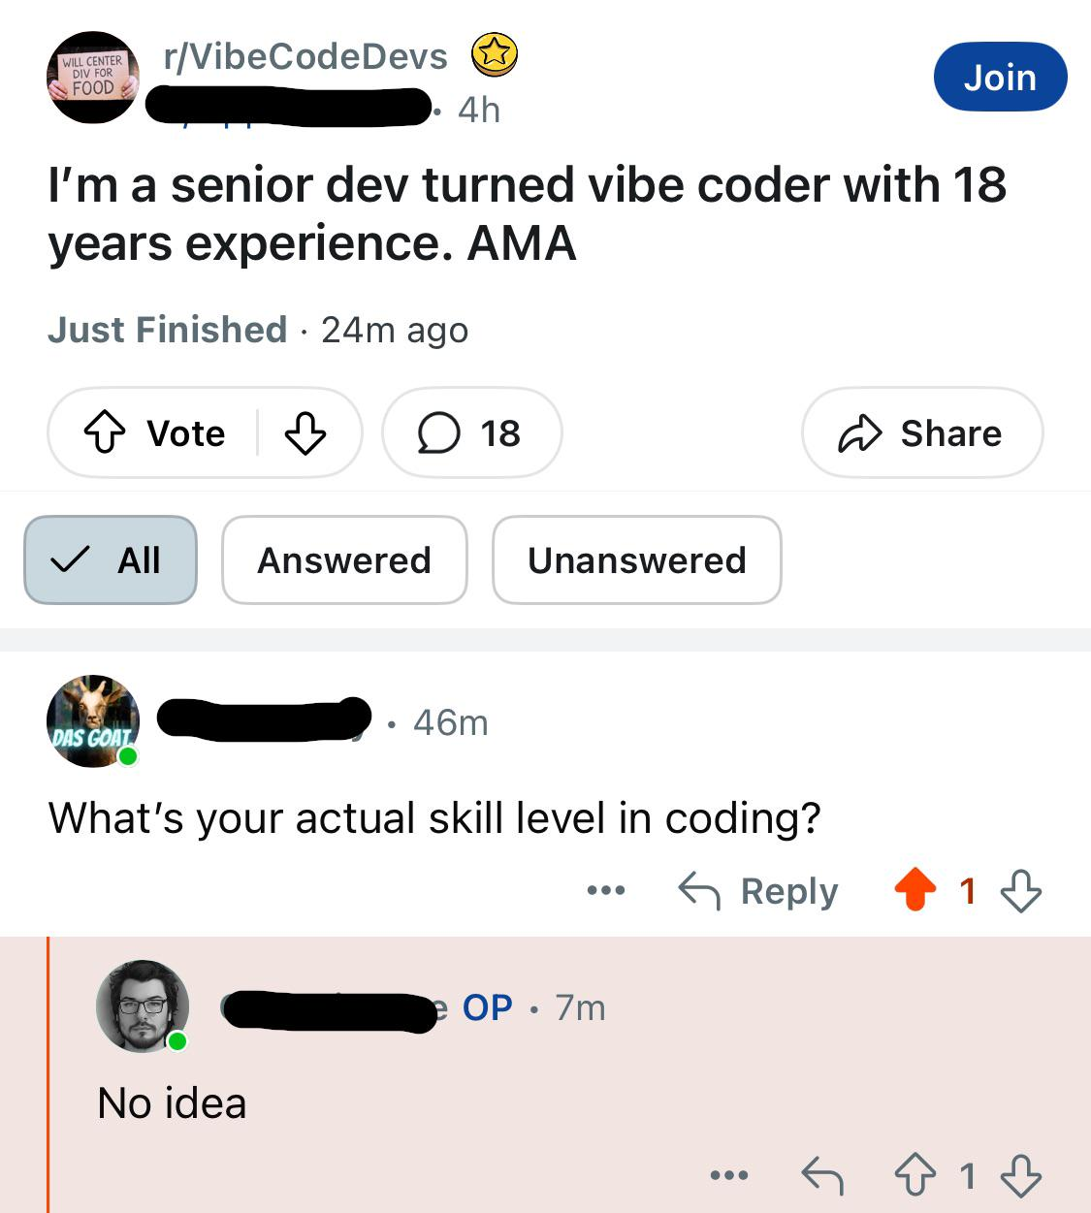Share this AMA post
Image resolution: width=1091 pixels, height=1213 pixels.
click(921, 433)
